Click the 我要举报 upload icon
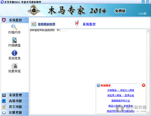The height and width of the screenshot is (116, 151). coord(14,66)
